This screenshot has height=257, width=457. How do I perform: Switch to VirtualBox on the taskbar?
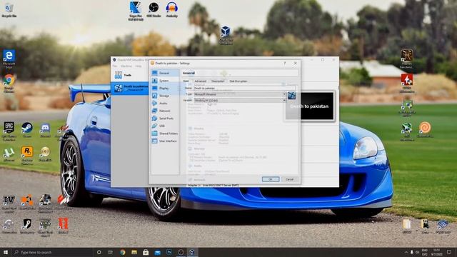(x=192, y=252)
